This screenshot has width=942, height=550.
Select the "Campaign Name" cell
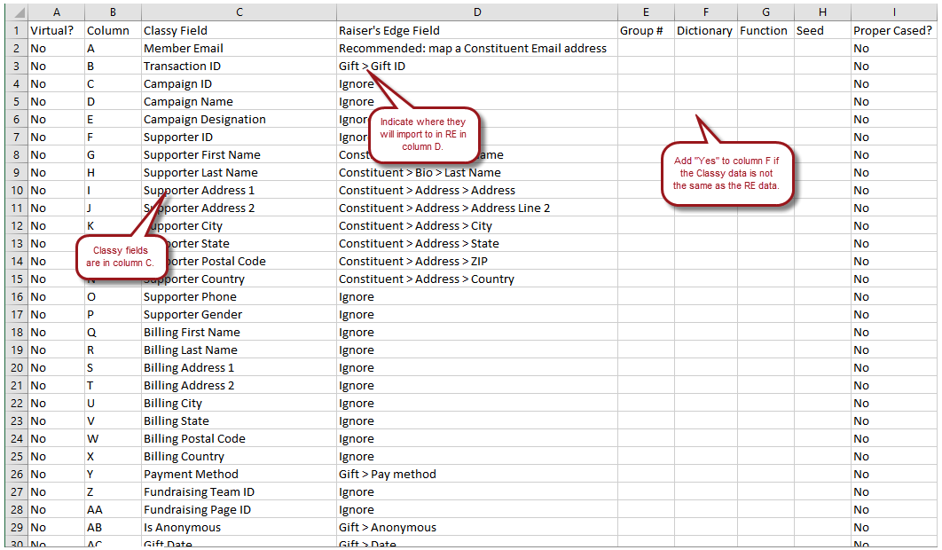[239, 102]
